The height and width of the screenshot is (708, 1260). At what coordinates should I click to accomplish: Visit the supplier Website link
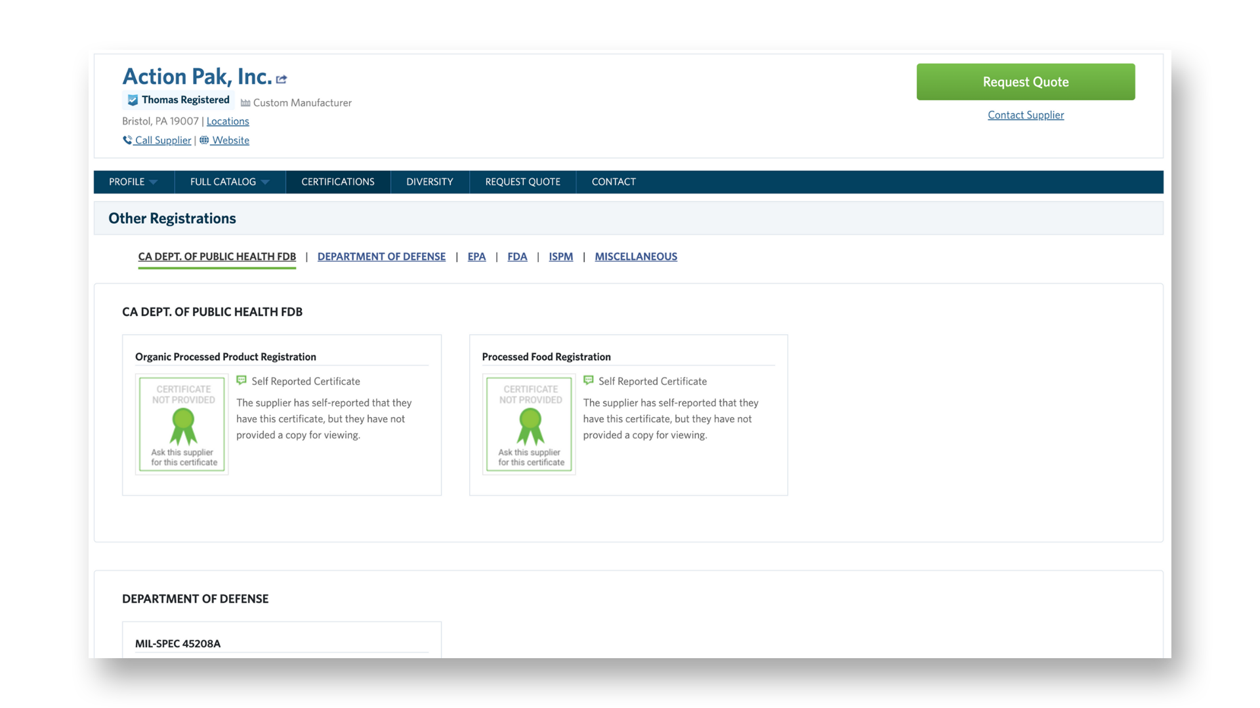point(230,140)
